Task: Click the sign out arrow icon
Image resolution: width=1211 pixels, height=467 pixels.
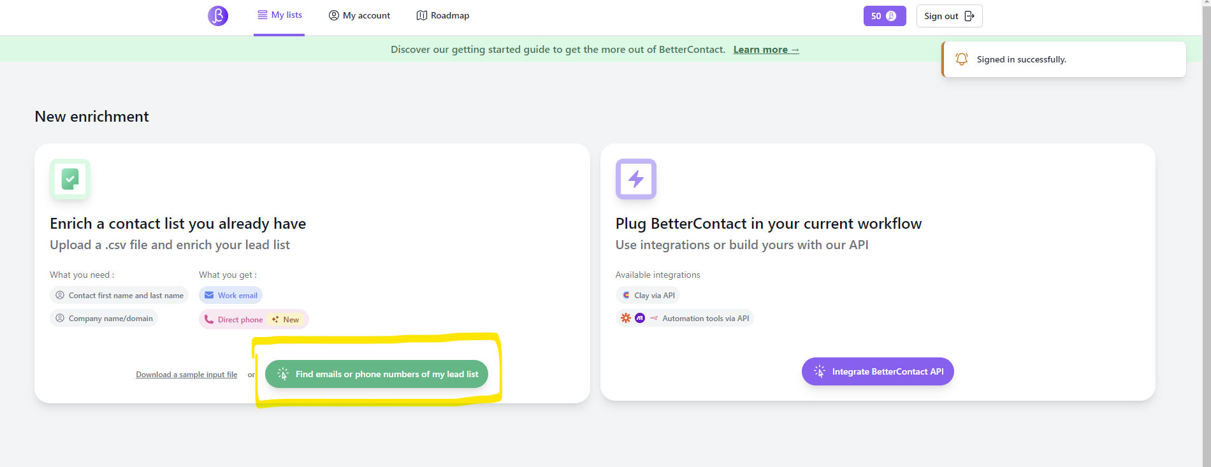Action: [x=969, y=16]
